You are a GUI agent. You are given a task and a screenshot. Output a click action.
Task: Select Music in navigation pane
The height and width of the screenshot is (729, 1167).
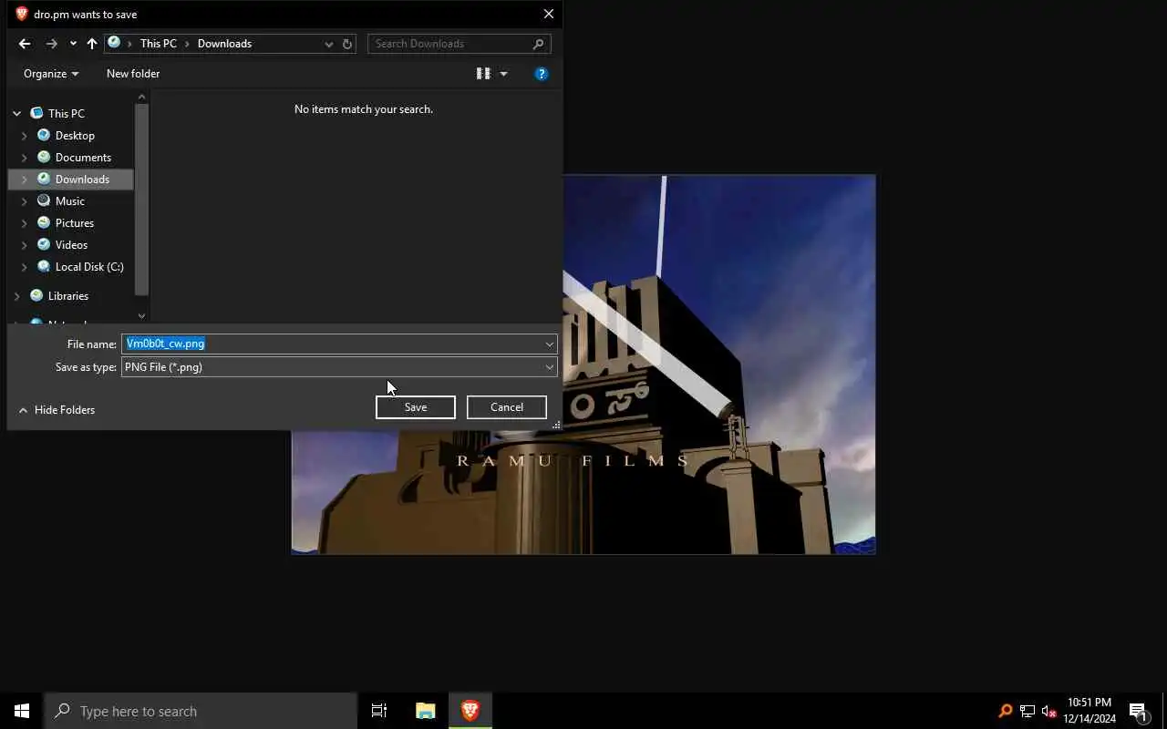click(x=69, y=201)
